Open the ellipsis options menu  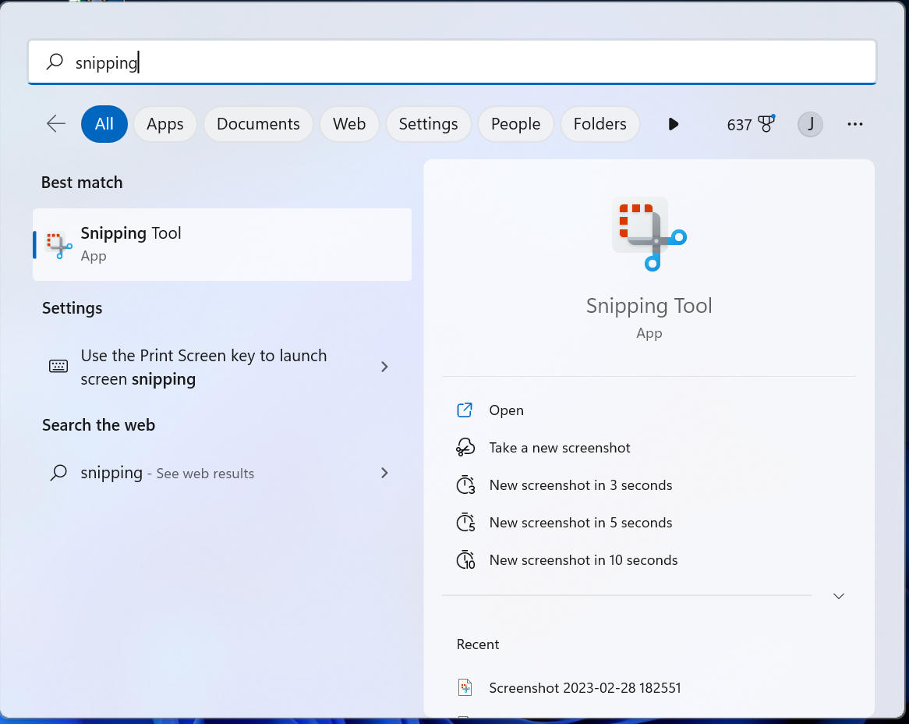click(855, 123)
